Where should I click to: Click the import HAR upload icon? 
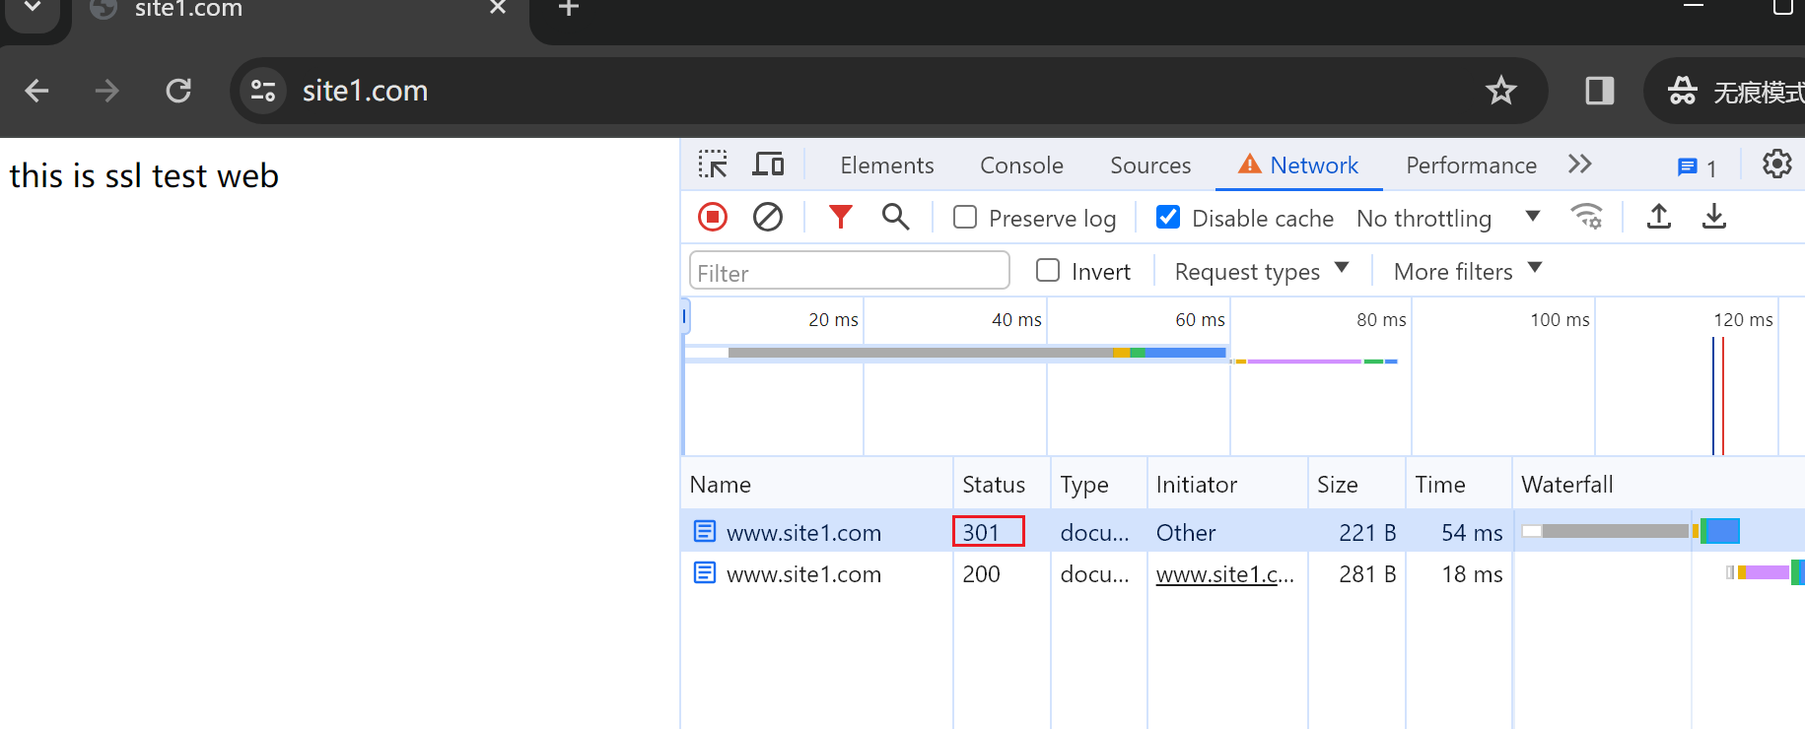1659,217
